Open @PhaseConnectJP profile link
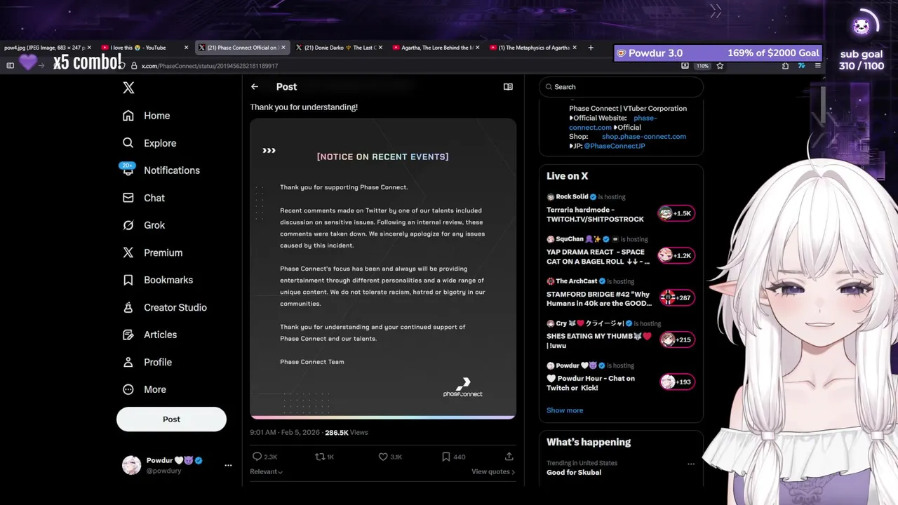 [x=614, y=146]
